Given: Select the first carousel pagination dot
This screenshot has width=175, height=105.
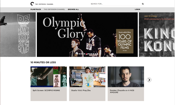Looking at the screenshot, I should coord(77,54).
